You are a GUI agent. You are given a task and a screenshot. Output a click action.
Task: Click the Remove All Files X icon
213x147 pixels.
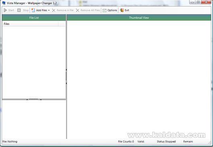point(78,10)
